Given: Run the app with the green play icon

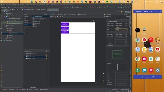Looking at the screenshot, I should (86, 7).
